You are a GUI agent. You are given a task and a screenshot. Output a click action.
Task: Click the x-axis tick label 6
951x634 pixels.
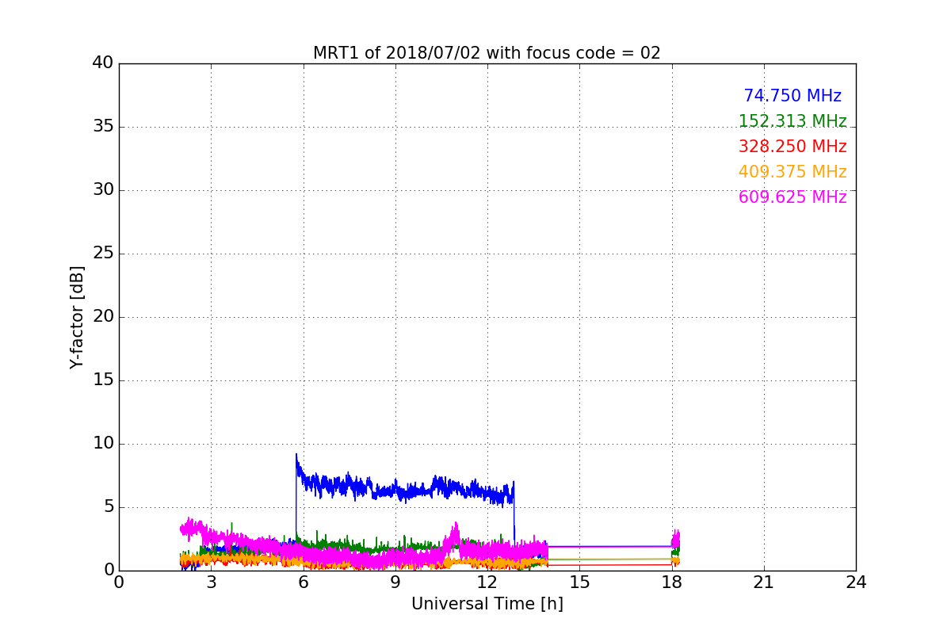click(303, 582)
